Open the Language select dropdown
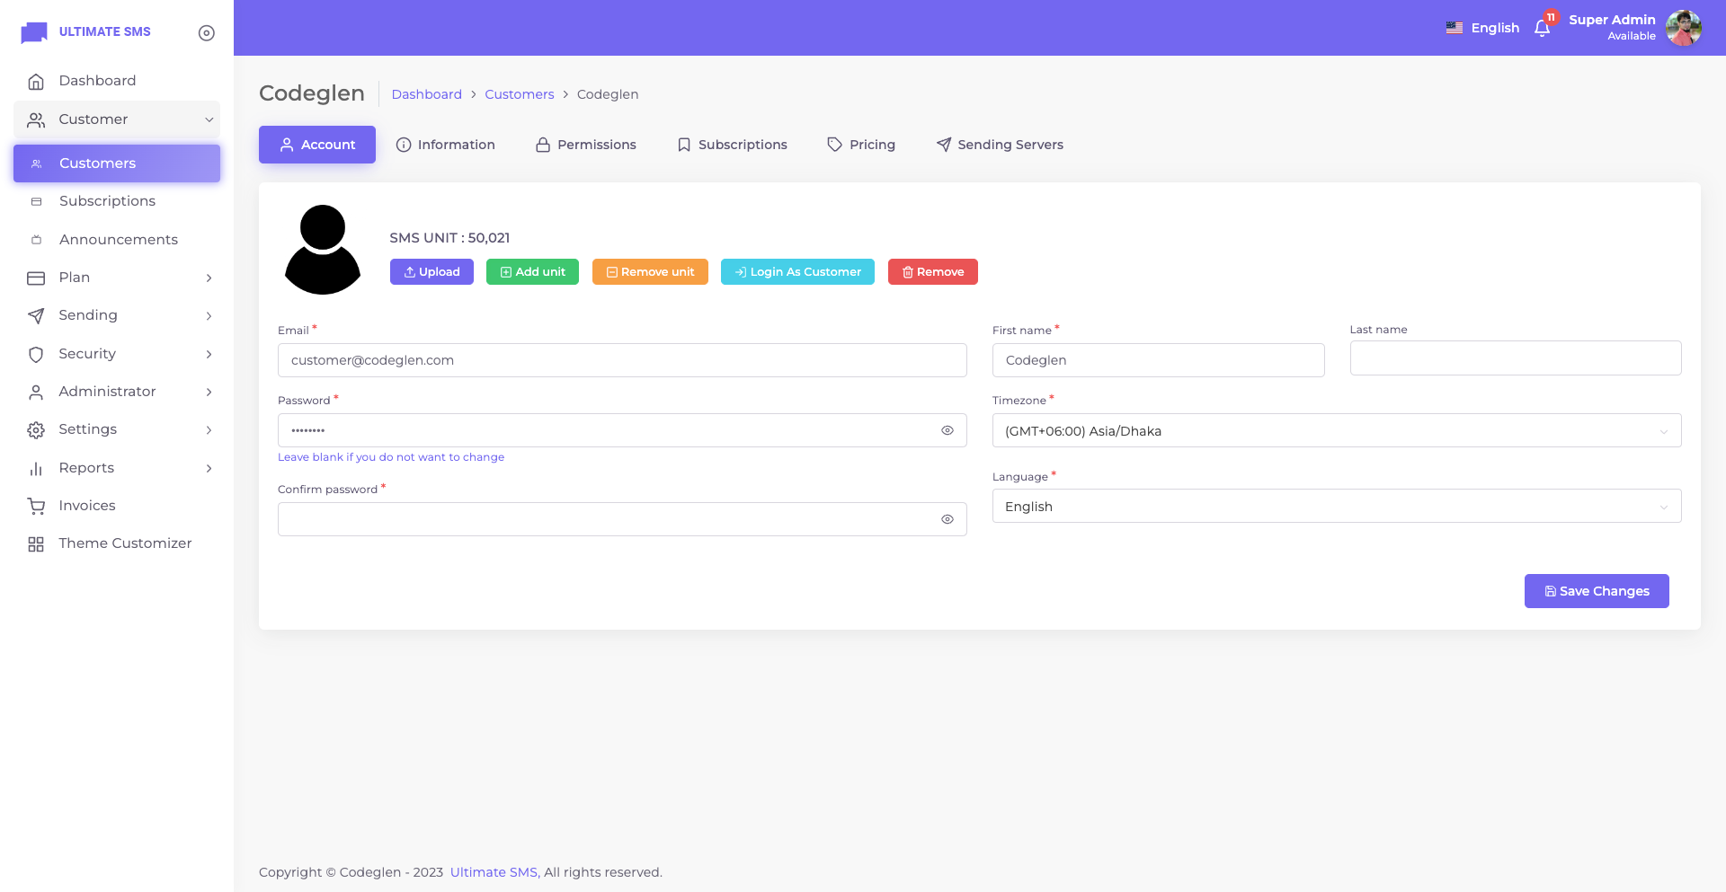Image resolution: width=1726 pixels, height=892 pixels. [x=1336, y=507]
